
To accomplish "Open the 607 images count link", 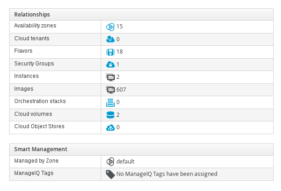I will point(121,90).
